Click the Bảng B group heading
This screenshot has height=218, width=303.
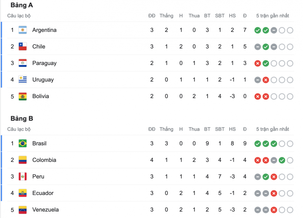[x=22, y=119]
